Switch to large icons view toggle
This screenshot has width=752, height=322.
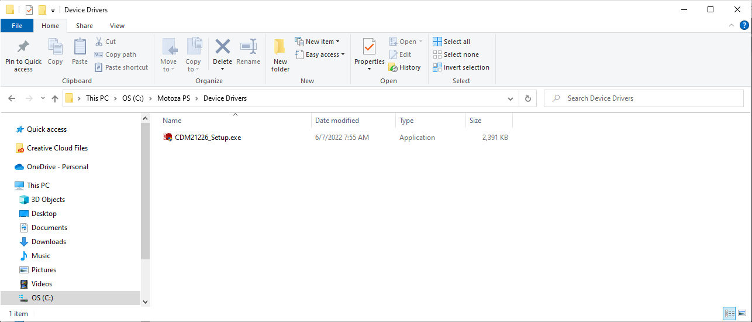(x=741, y=314)
